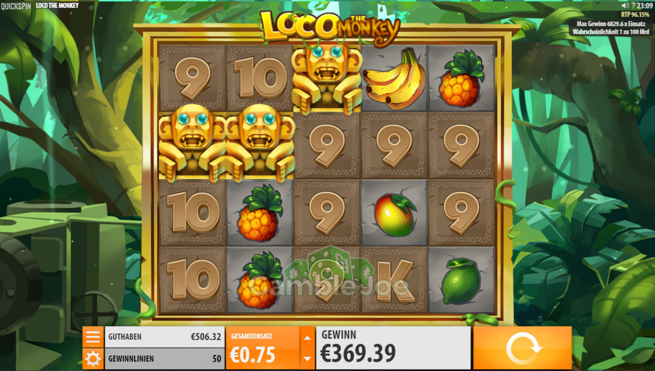Click the K symbol in bottom row
The image size is (655, 371).
click(394, 280)
